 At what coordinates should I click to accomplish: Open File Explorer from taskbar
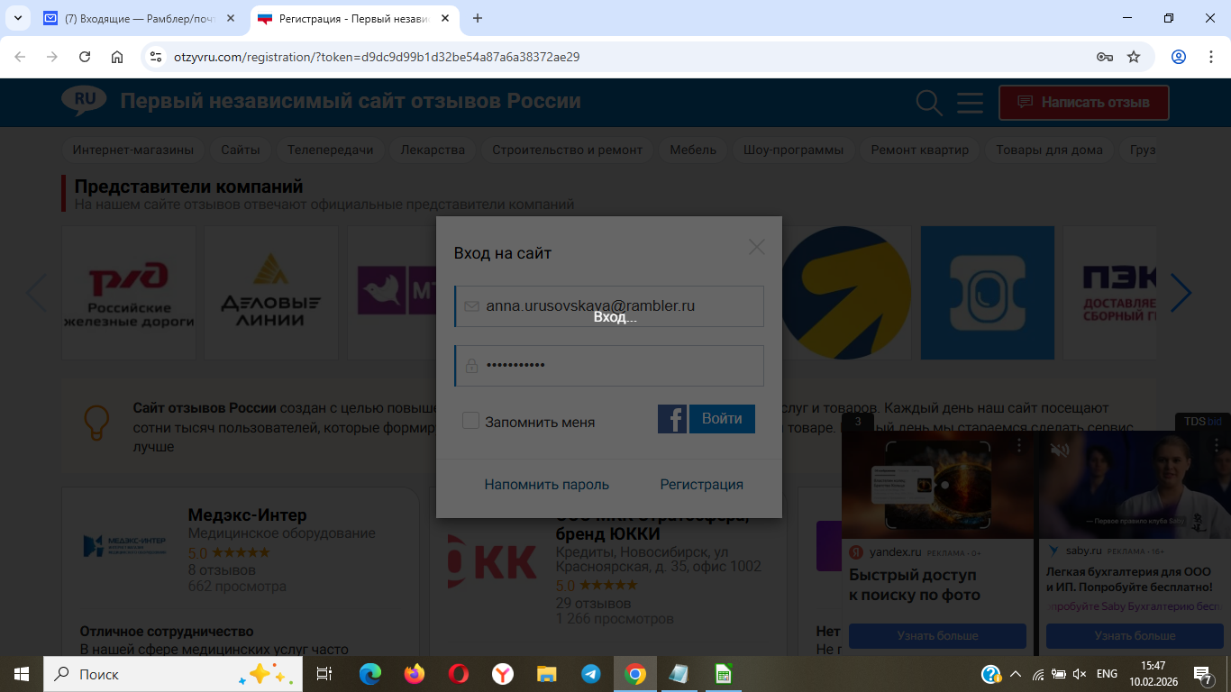pos(547,674)
